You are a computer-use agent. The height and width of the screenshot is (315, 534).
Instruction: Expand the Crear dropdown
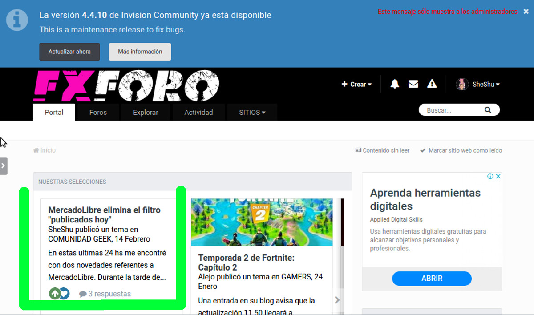point(356,84)
